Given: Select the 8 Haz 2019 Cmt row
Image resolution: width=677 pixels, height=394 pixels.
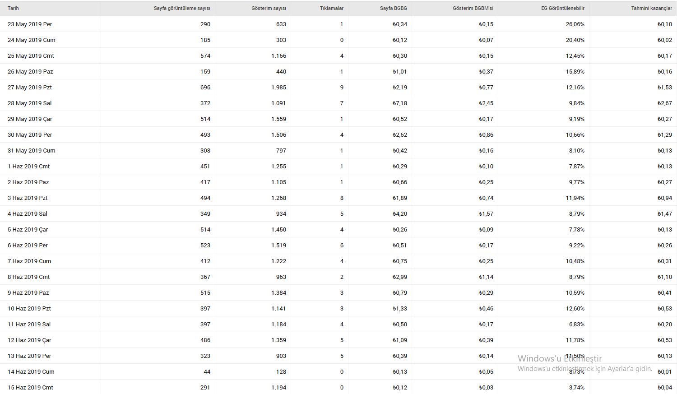Looking at the screenshot, I should click(338, 277).
